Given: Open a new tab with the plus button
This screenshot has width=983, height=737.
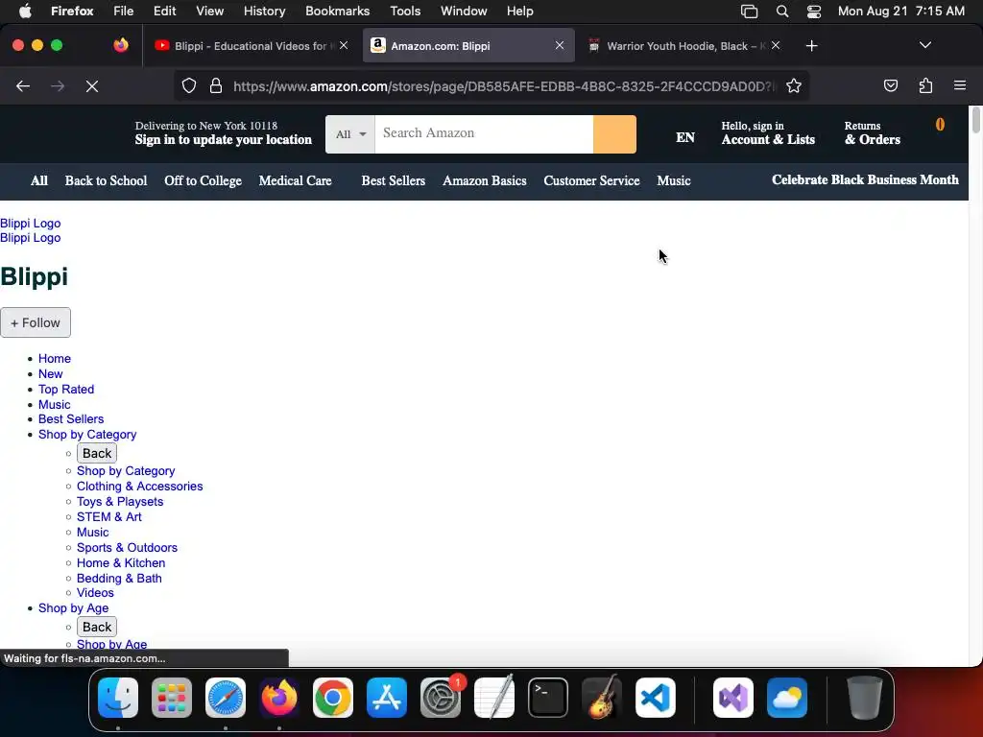Looking at the screenshot, I should [x=811, y=46].
